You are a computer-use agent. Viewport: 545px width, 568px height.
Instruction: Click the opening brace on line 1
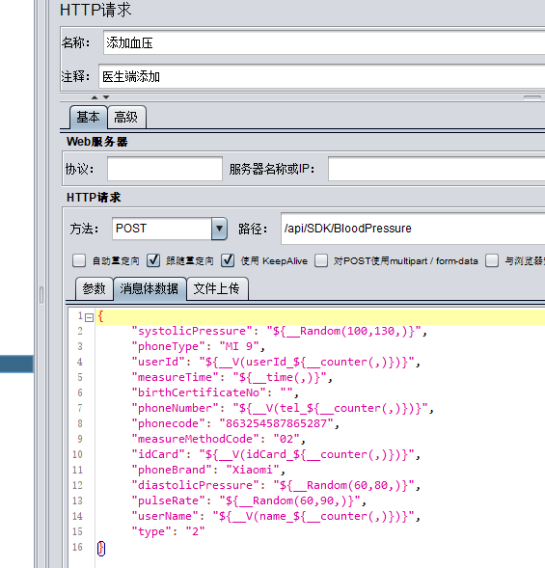[100, 316]
